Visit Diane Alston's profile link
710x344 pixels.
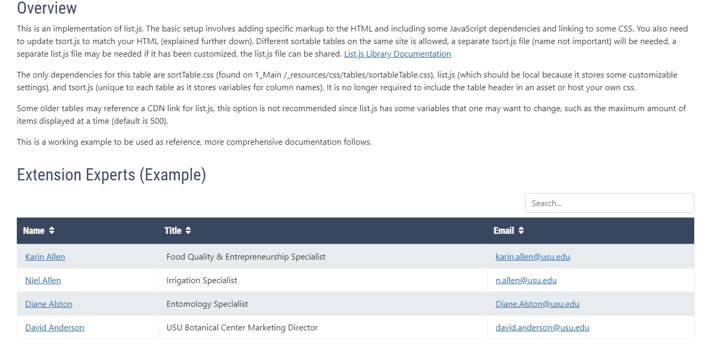(x=49, y=304)
